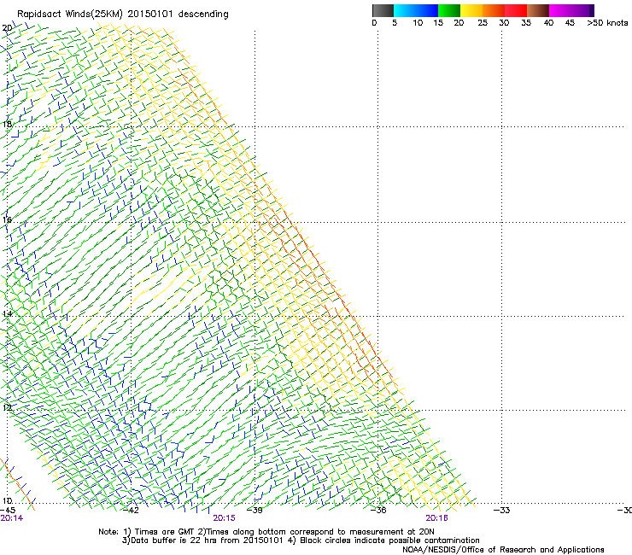Click the 'Data buffer is 22 hrs' note
Screen dimensions: 632x555
[x=301, y=540]
